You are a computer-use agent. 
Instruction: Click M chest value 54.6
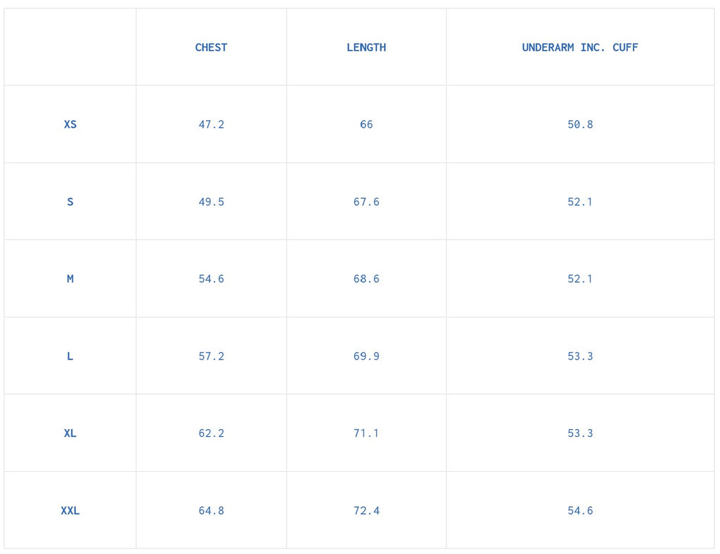coord(211,279)
